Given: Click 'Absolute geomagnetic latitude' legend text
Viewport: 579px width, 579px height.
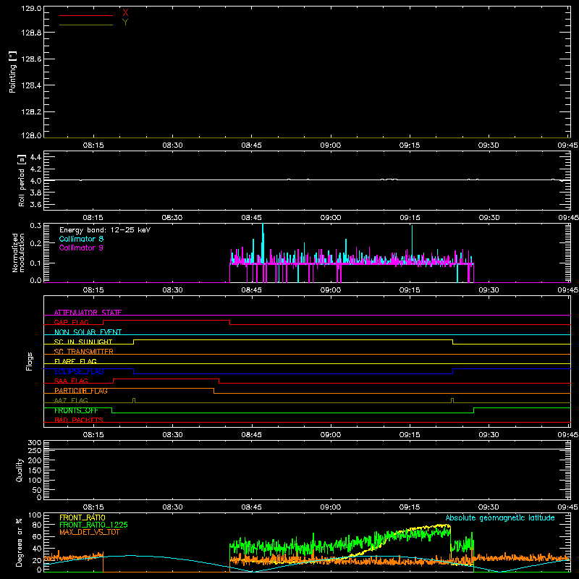Looking at the screenshot, I should pyautogui.click(x=500, y=517).
